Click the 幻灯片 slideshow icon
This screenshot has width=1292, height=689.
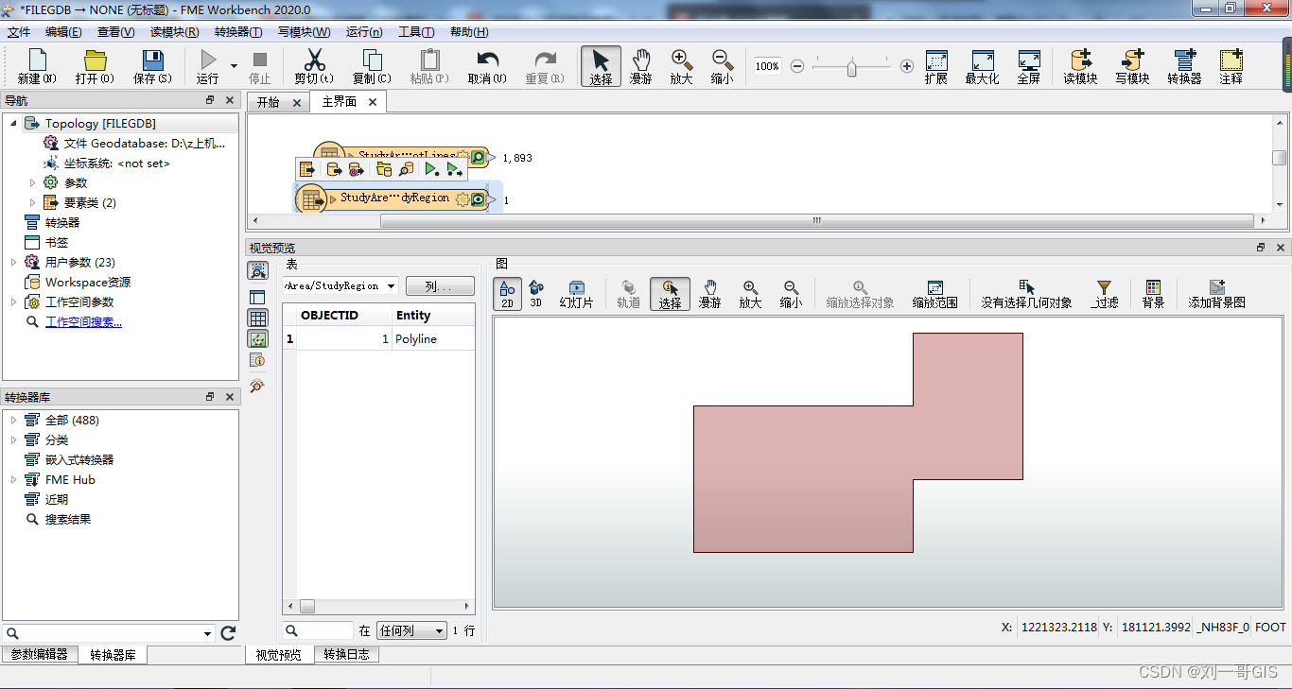(577, 294)
